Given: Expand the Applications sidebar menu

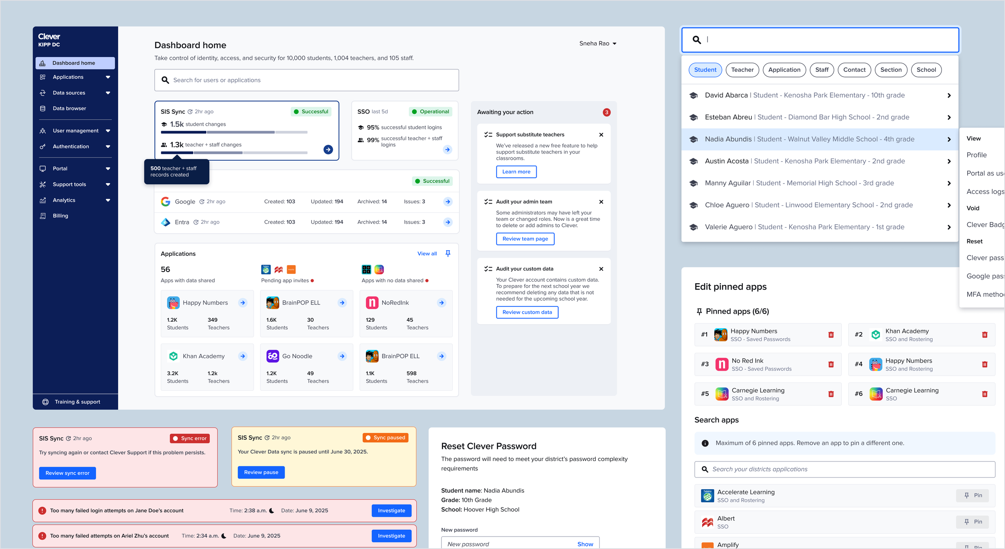Looking at the screenshot, I should tap(108, 77).
